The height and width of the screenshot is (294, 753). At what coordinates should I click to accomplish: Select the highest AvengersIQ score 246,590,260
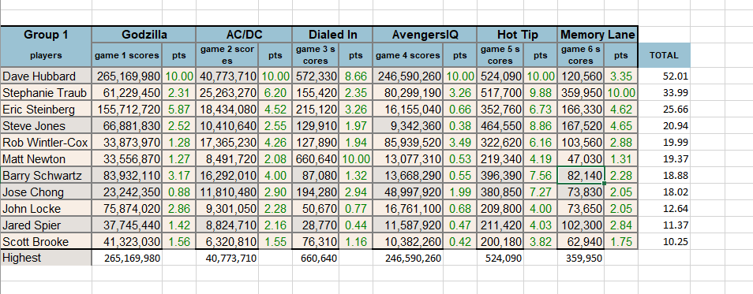pos(413,259)
